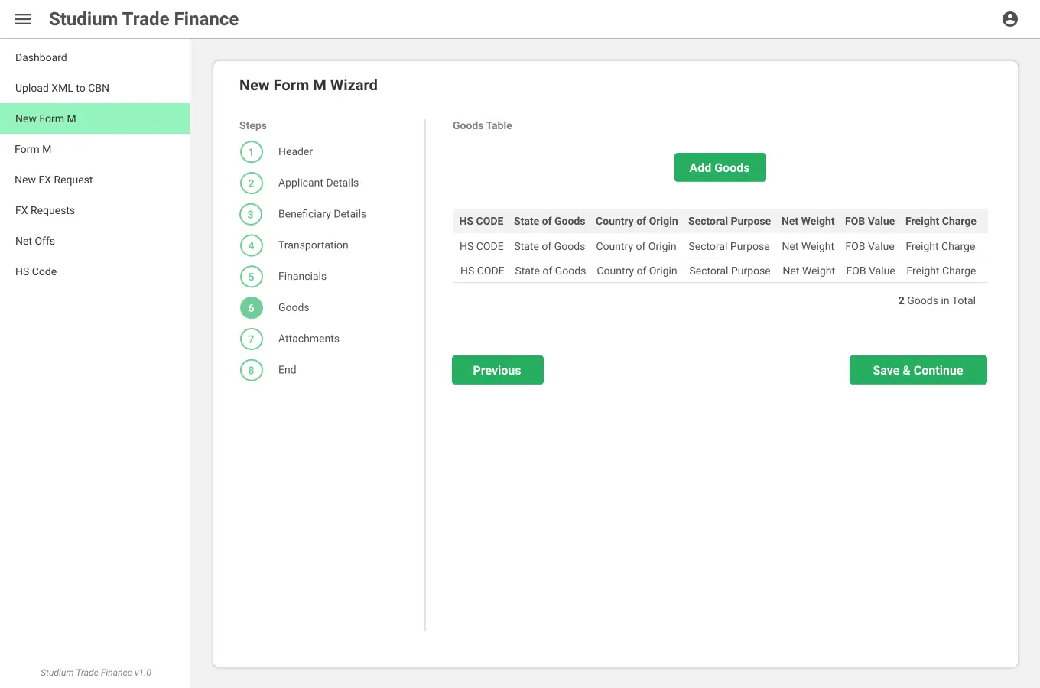Click the Country of Origin column header

coord(636,221)
